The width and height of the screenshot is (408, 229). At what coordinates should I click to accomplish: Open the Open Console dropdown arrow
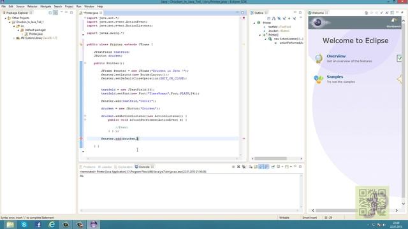click(x=291, y=167)
